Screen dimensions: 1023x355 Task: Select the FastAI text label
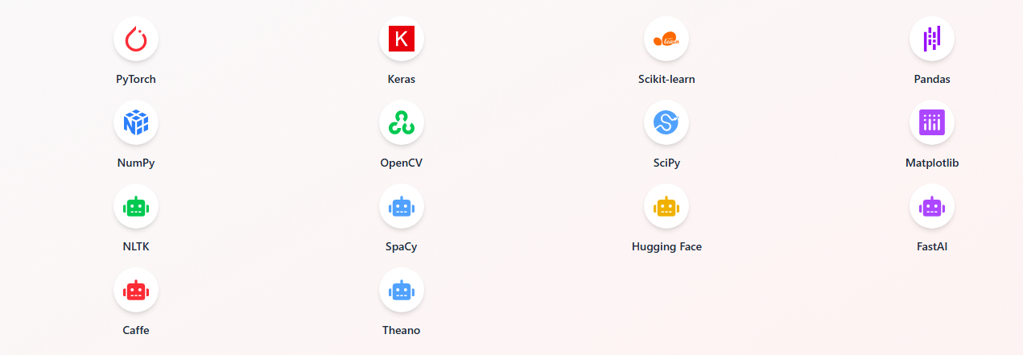[932, 246]
